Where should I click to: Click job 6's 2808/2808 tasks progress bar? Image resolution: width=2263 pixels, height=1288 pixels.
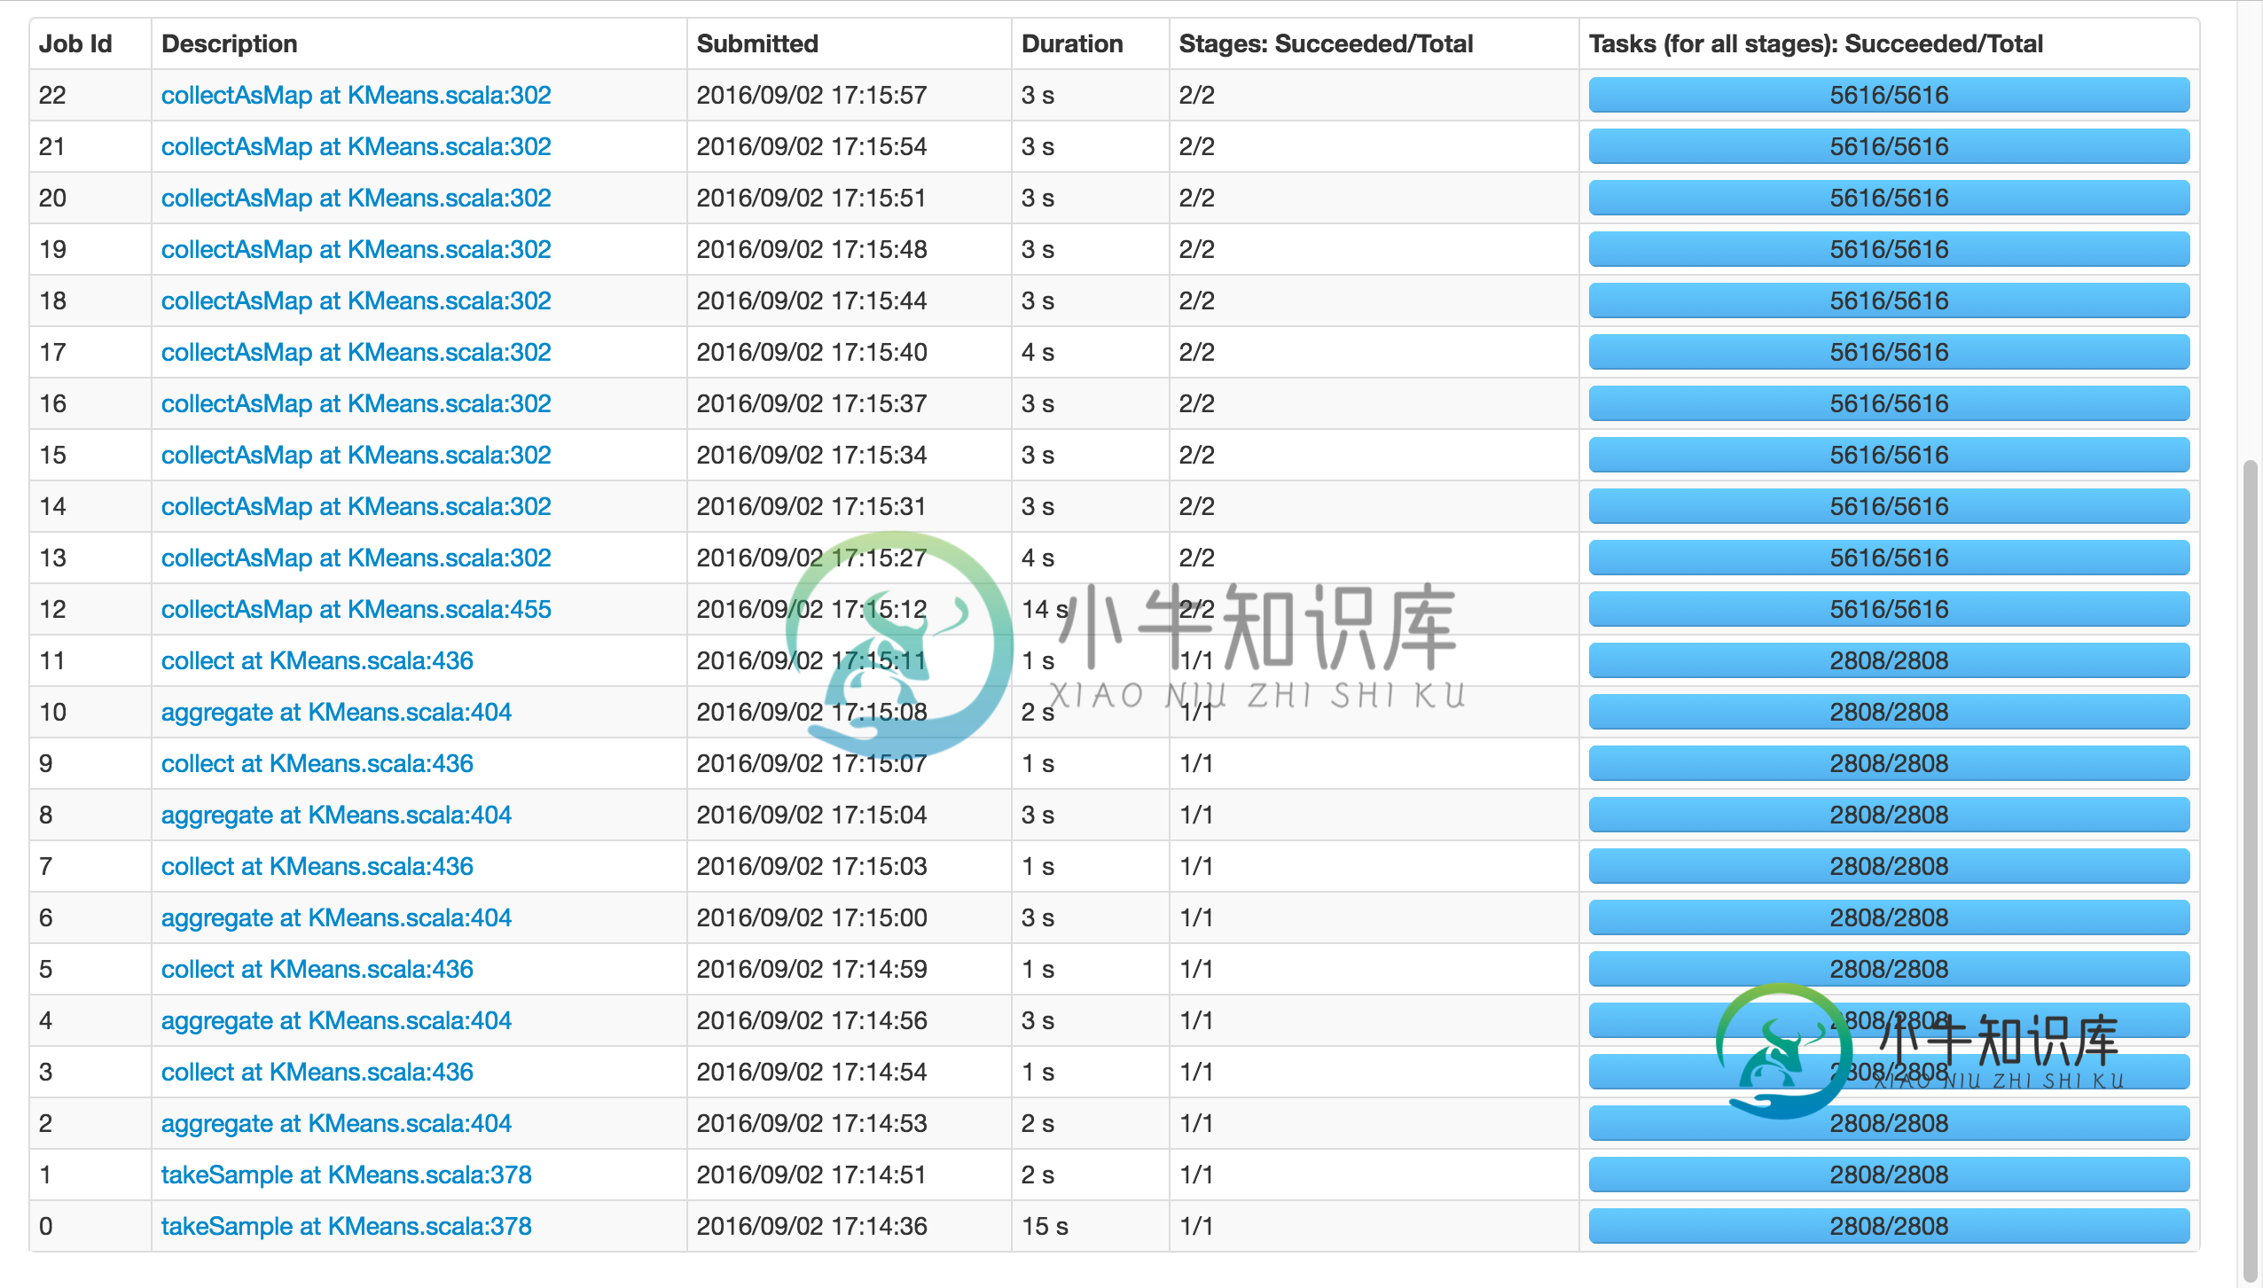coord(1889,917)
